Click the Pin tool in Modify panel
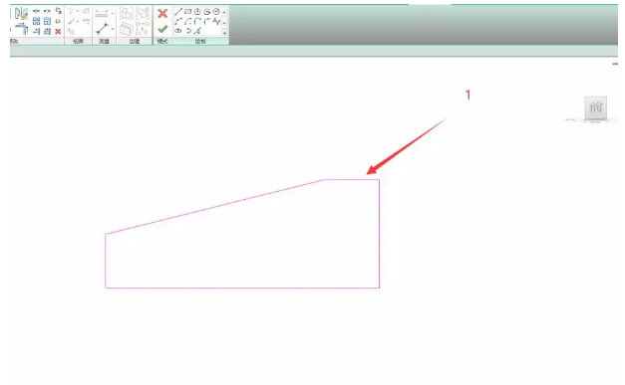The image size is (625, 385). click(58, 21)
